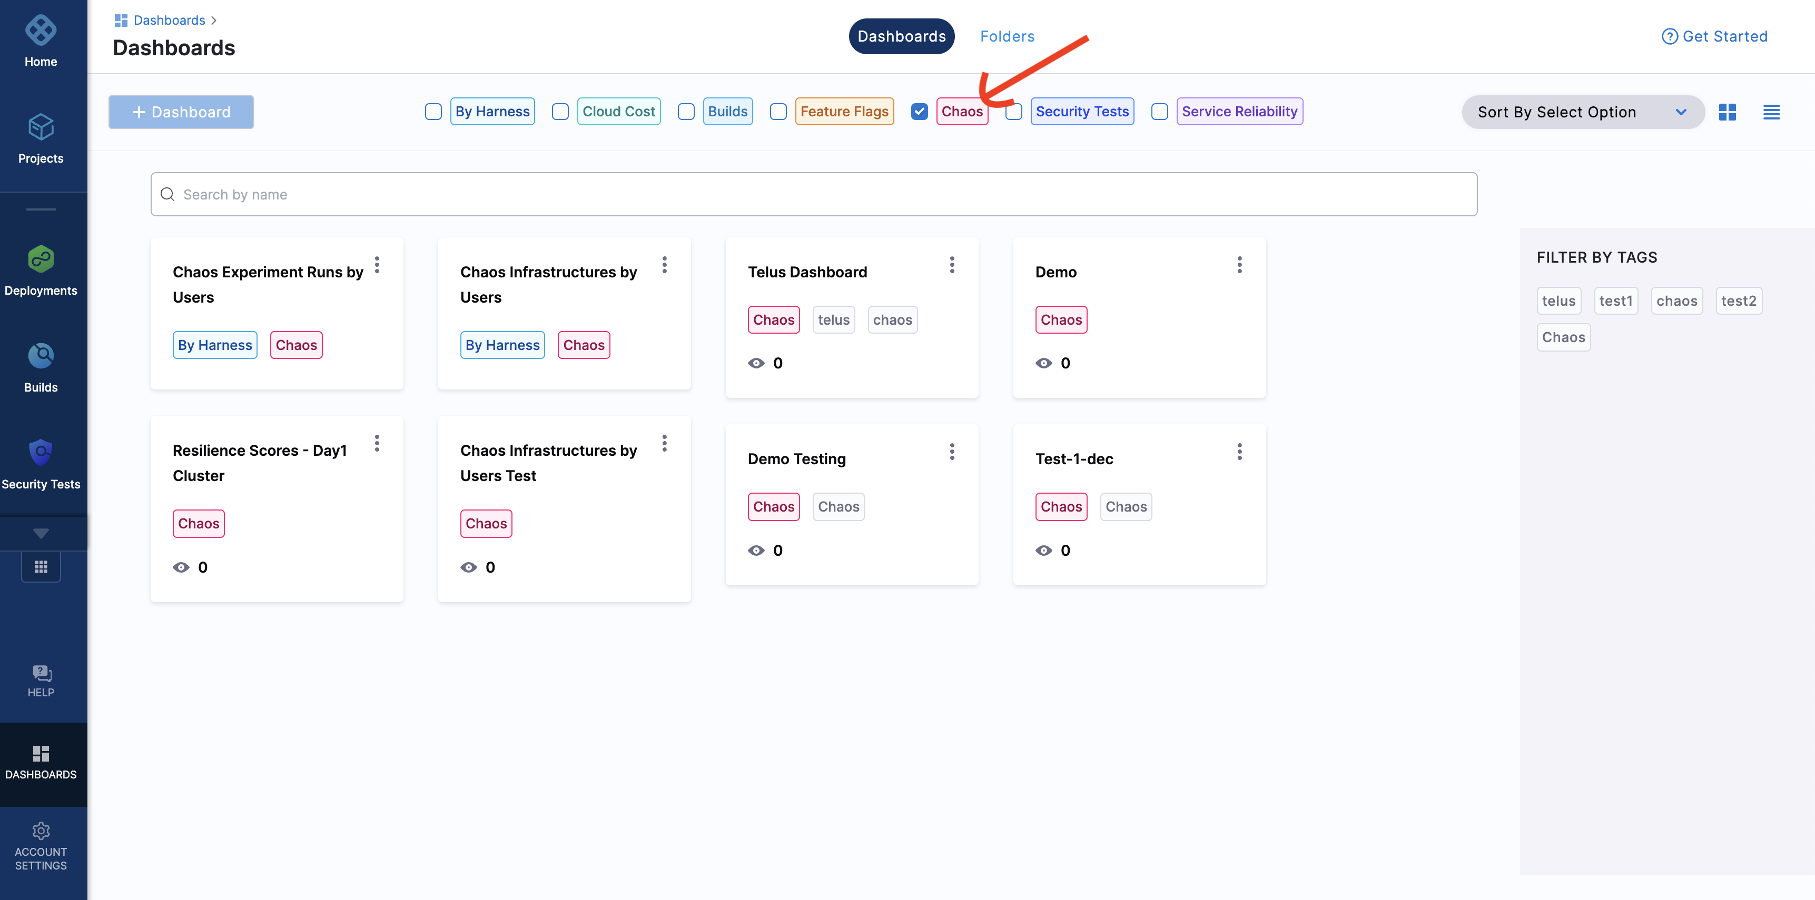Select the Dashboards tab
Image resolution: width=1815 pixels, height=900 pixels.
tap(902, 35)
